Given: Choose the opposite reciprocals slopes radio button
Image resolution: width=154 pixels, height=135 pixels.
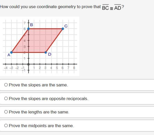Looking at the screenshot, I should pyautogui.click(x=6, y=99).
